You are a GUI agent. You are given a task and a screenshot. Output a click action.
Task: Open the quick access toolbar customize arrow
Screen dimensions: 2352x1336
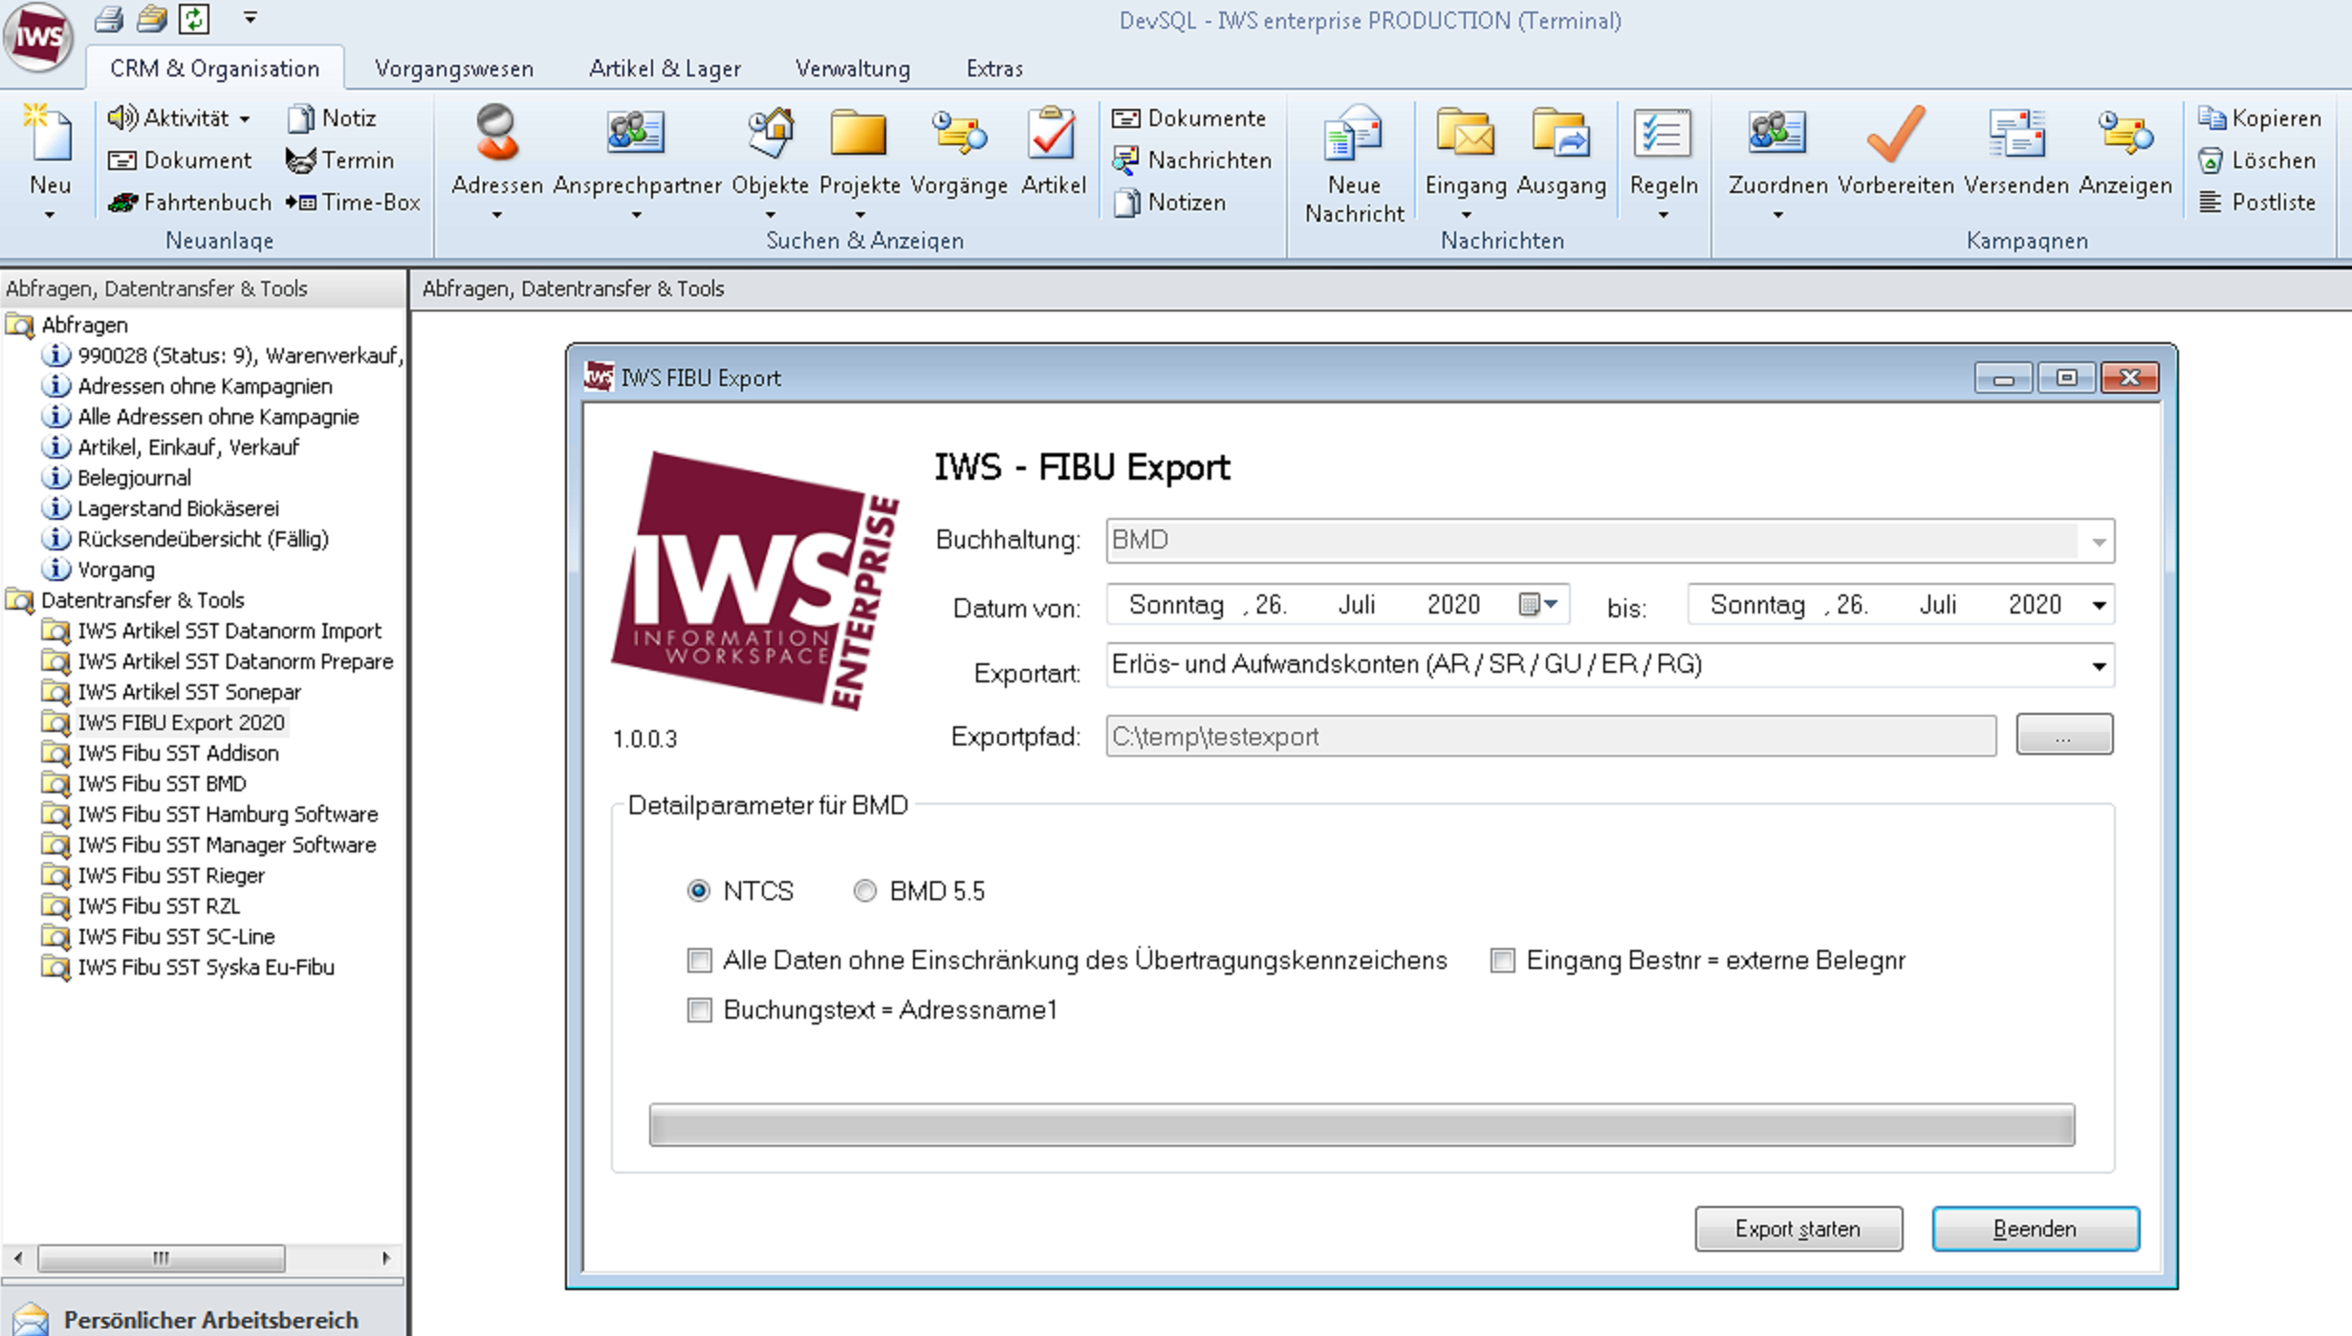(250, 18)
